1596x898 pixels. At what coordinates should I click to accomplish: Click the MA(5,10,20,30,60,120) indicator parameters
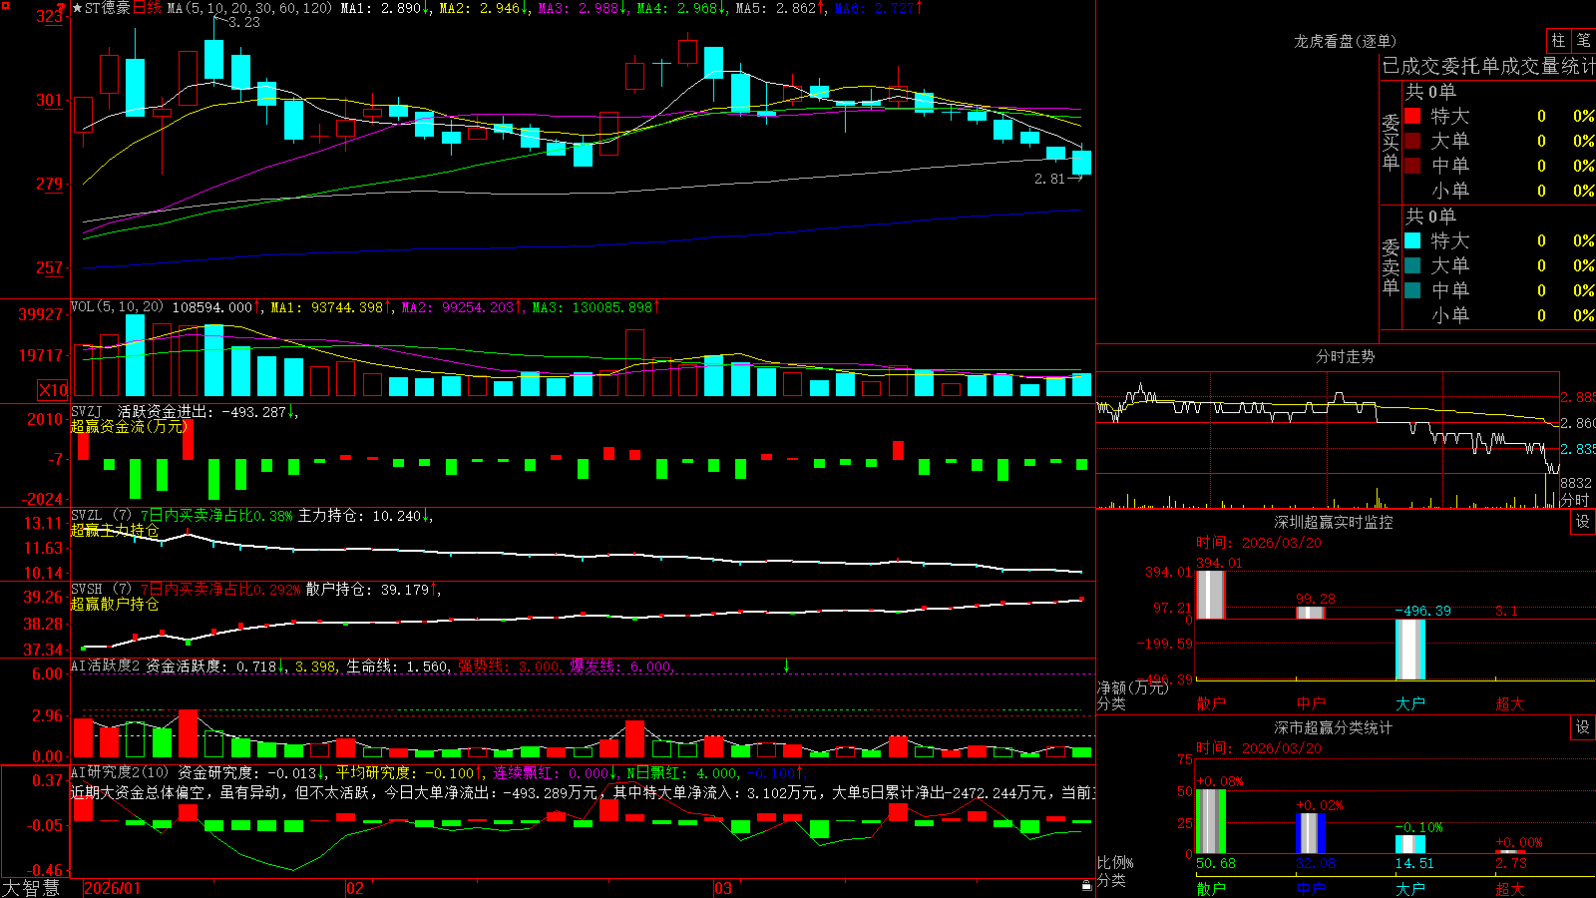pos(249,8)
